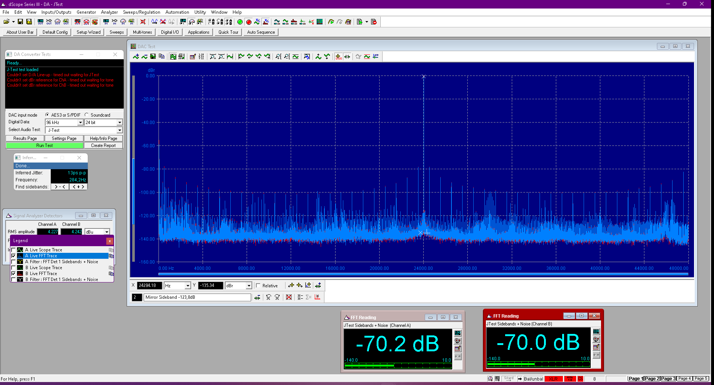Toggle B Filter FFT Det 1 Sidebands checkbox
The width and height of the screenshot is (714, 385).
pos(14,279)
